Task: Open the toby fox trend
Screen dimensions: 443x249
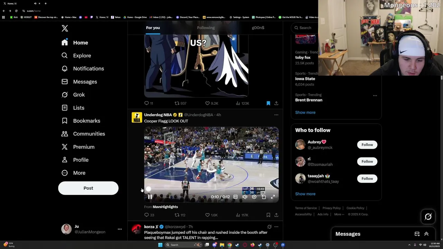Action: 303,57
